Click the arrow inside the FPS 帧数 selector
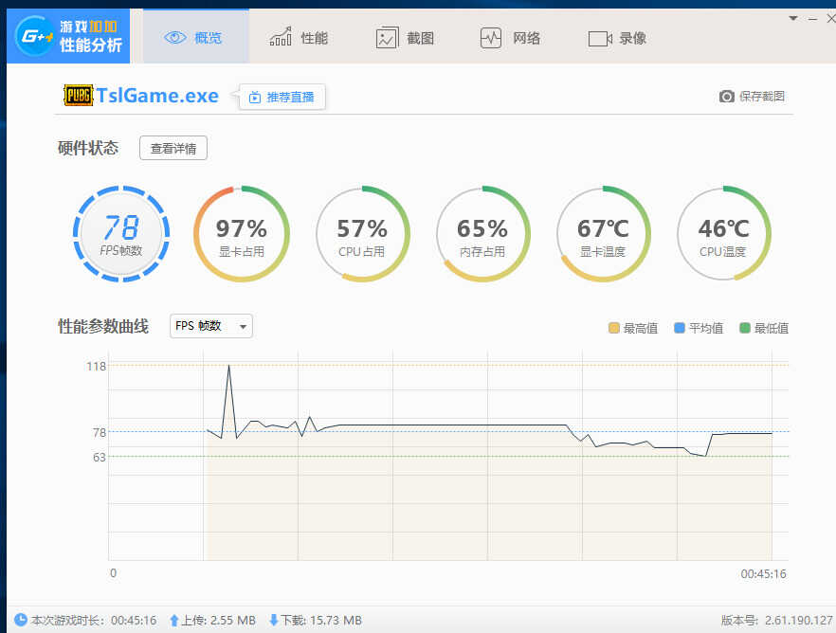Viewport: 836px width, 633px height. tap(243, 327)
